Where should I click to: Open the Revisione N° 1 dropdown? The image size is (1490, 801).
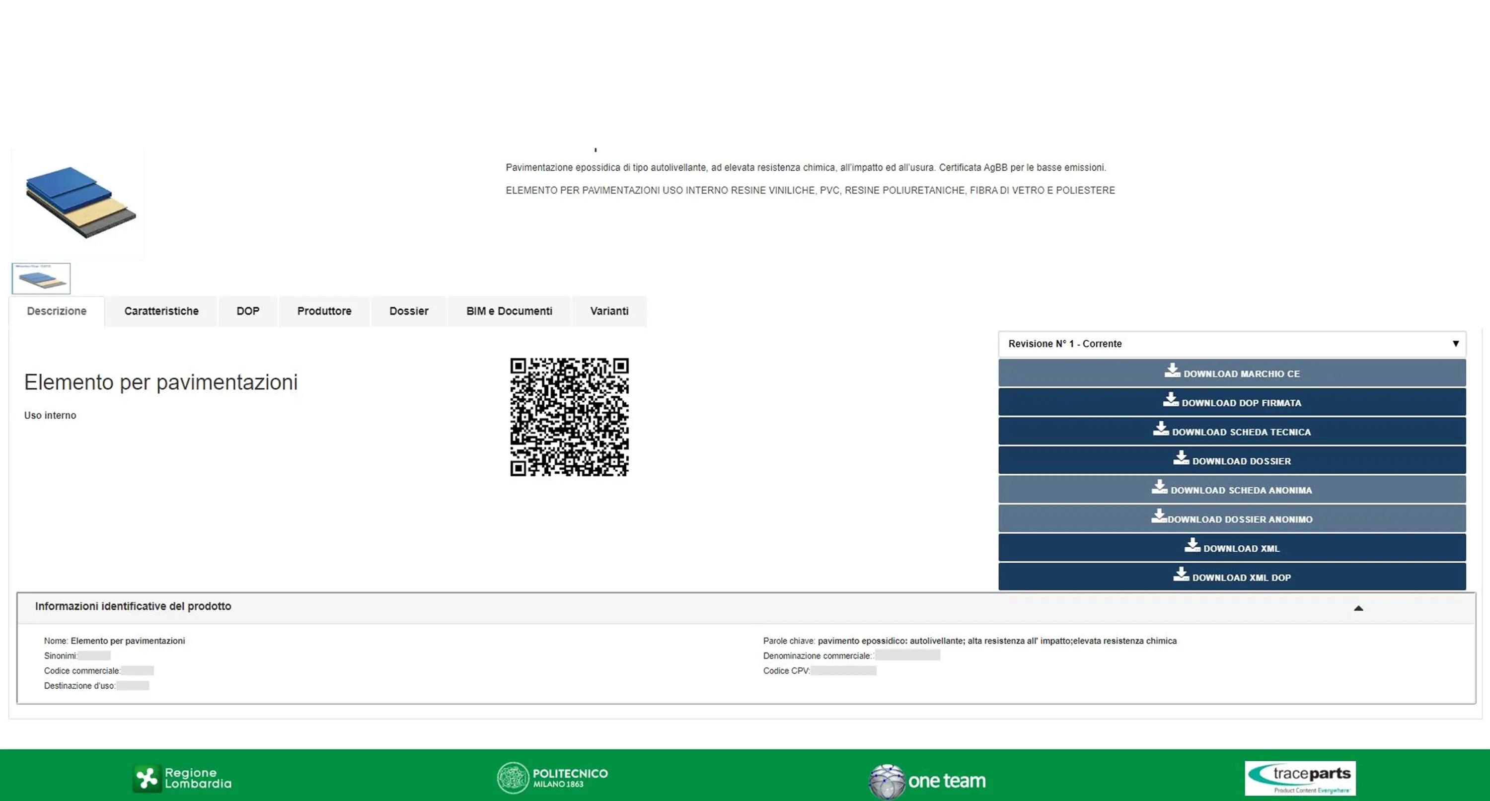(x=1231, y=344)
